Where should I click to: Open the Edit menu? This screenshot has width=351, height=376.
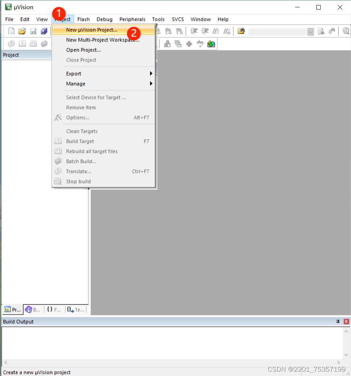25,19
